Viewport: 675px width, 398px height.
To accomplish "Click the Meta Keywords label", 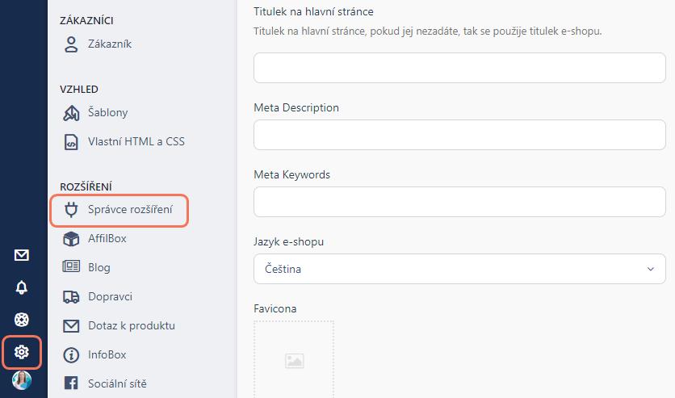I will (x=291, y=174).
